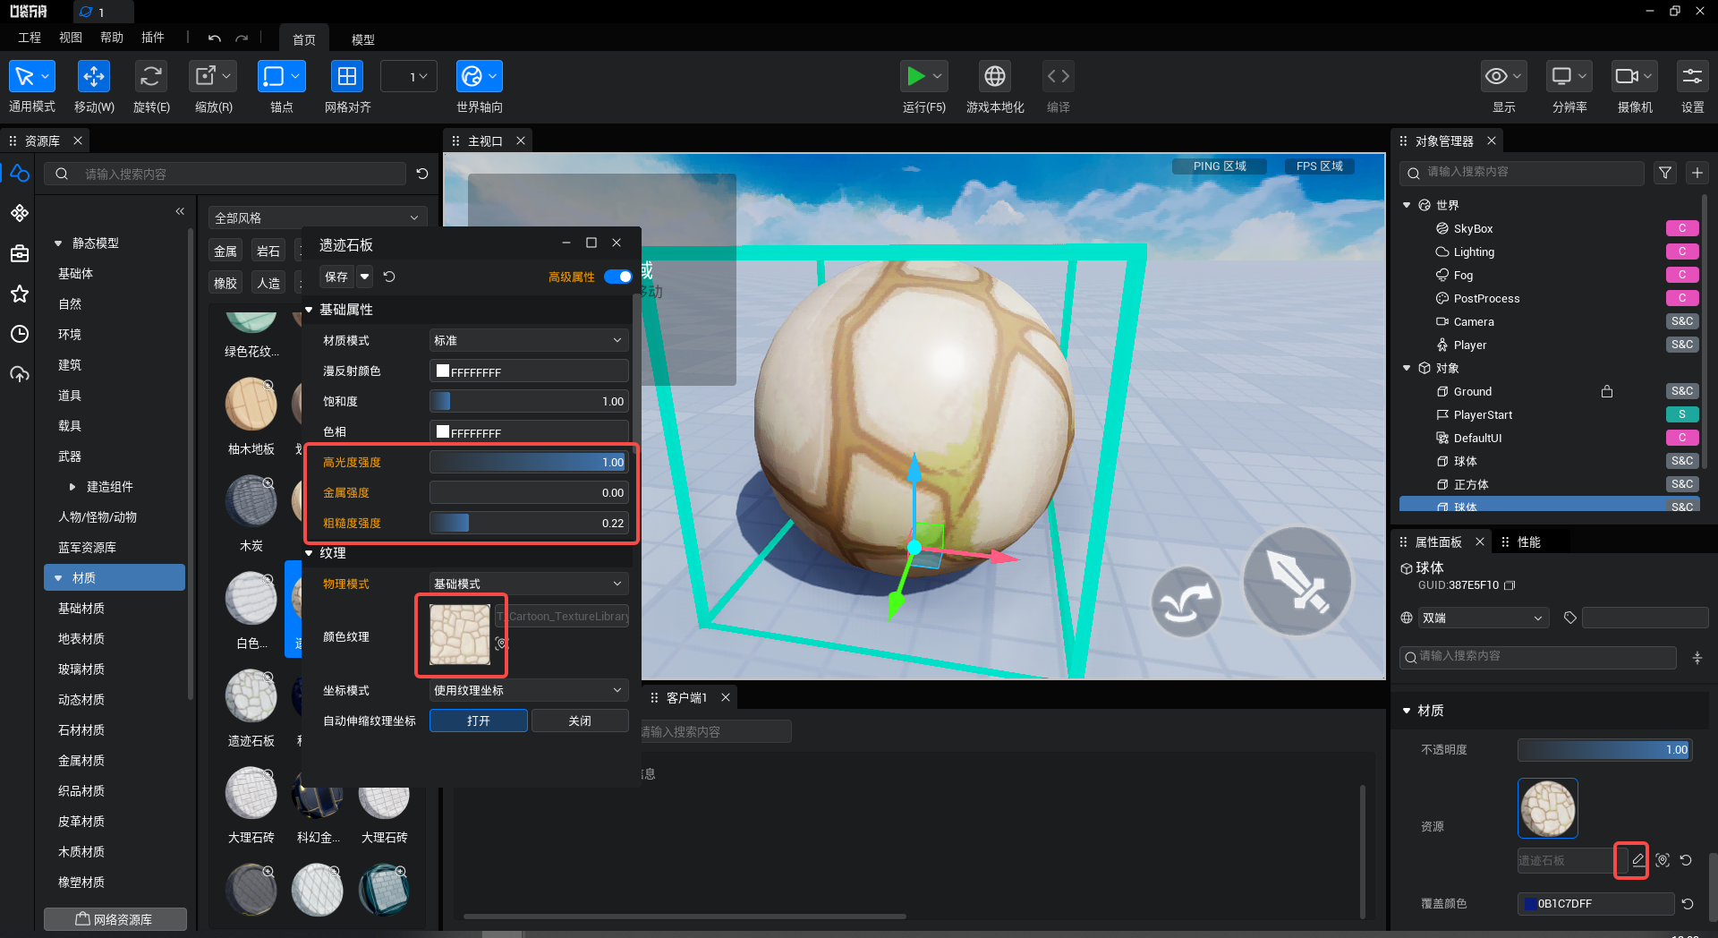Open the 坐标模式 dropdown
Viewport: 1718px width, 938px height.
pos(529,690)
